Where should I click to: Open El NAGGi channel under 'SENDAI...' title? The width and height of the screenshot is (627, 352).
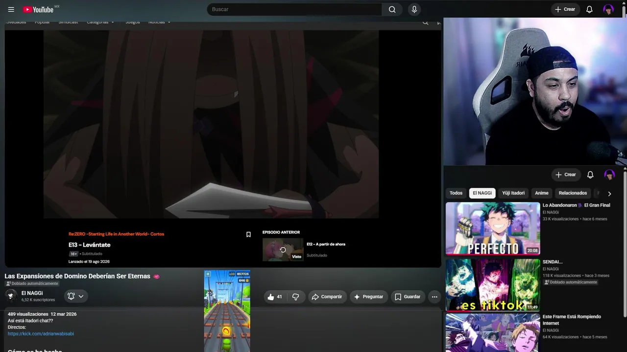(551, 269)
